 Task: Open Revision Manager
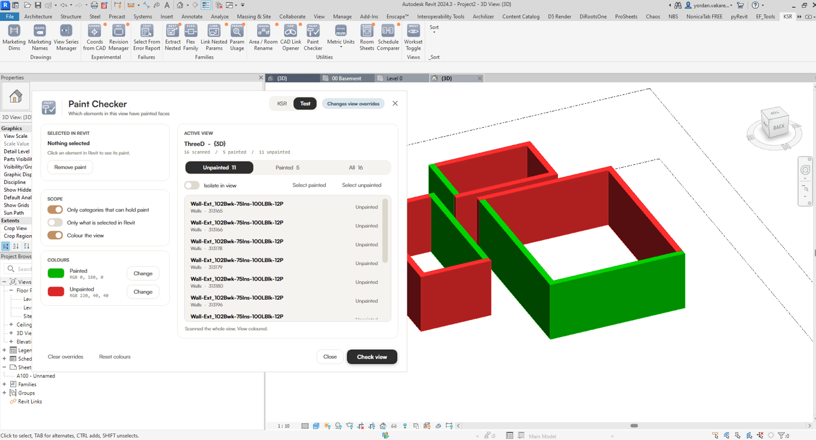(118, 38)
